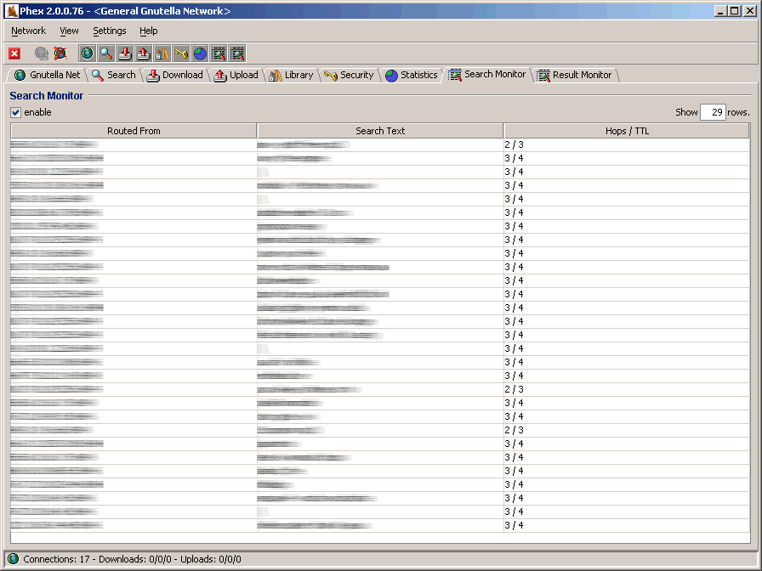The image size is (762, 571).
Task: Open the View menu
Action: pos(69,31)
